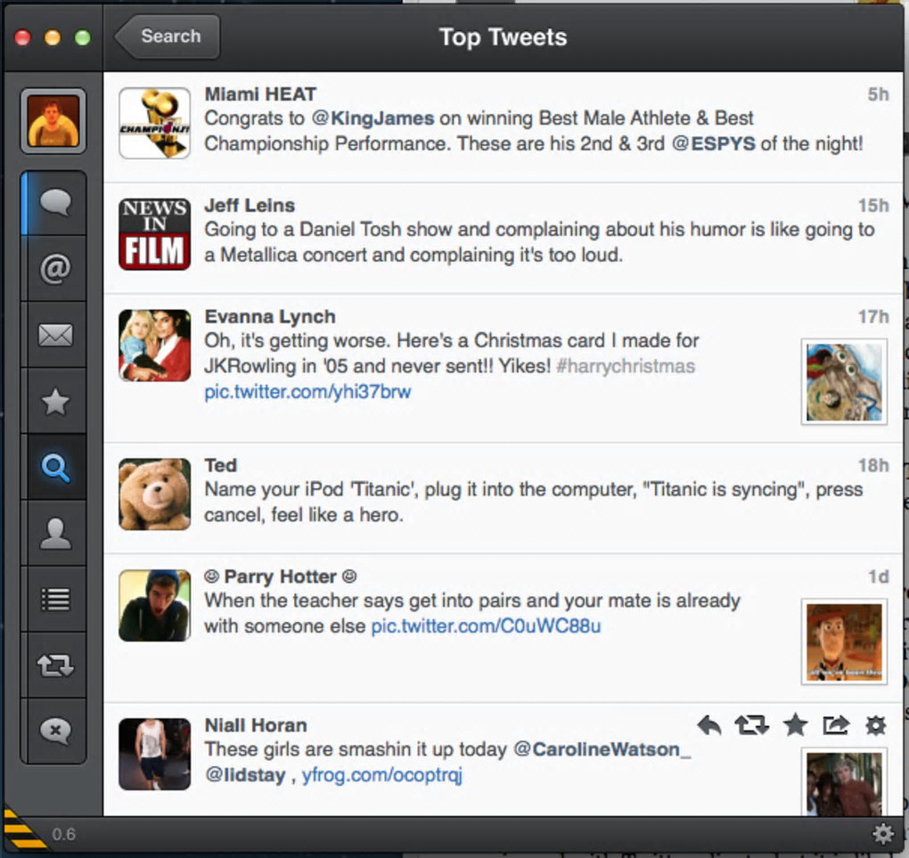This screenshot has width=909, height=858.
Task: Open link pic.twitter.com/C0uWC88u
Action: pos(486,626)
